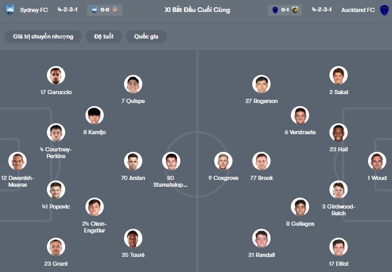Click the Sydney FC team name

34,9
